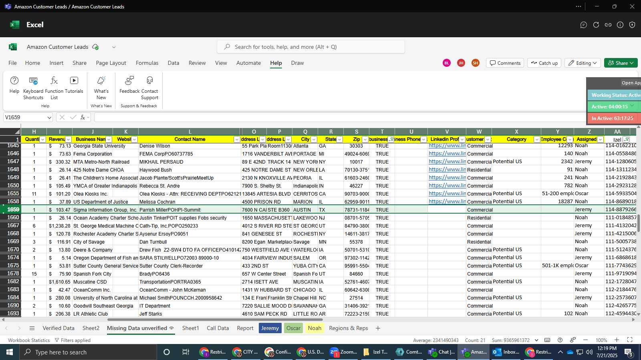Open the Comments pane
The image size is (641, 360).
pyautogui.click(x=505, y=63)
